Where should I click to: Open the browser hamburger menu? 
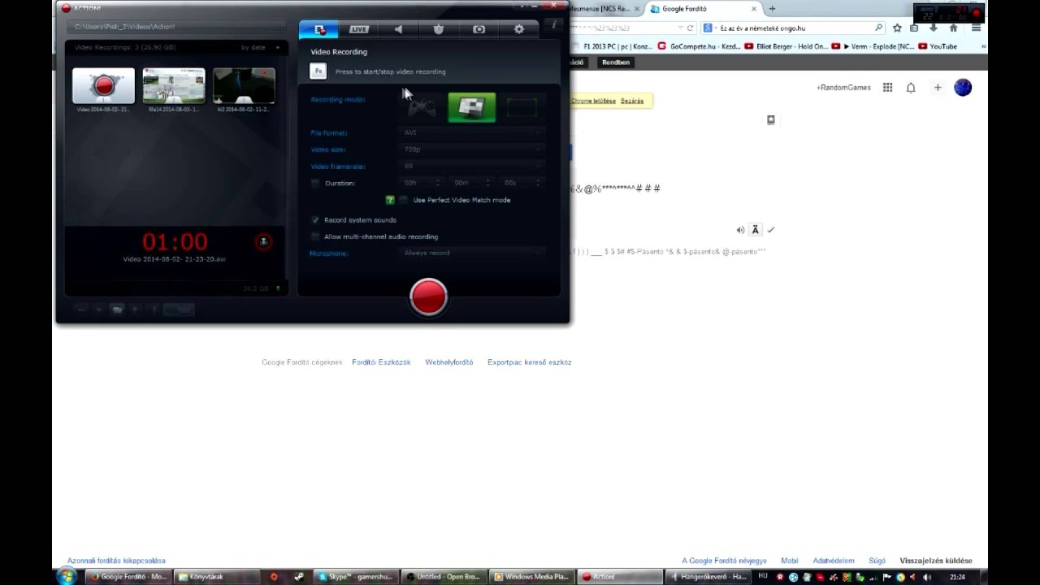click(976, 28)
